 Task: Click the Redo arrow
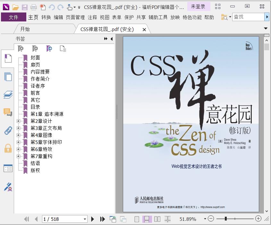point(61,7)
